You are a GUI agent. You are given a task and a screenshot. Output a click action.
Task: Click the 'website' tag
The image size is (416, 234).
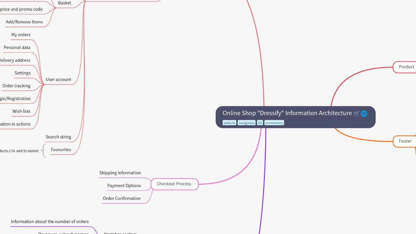pyautogui.click(x=229, y=123)
